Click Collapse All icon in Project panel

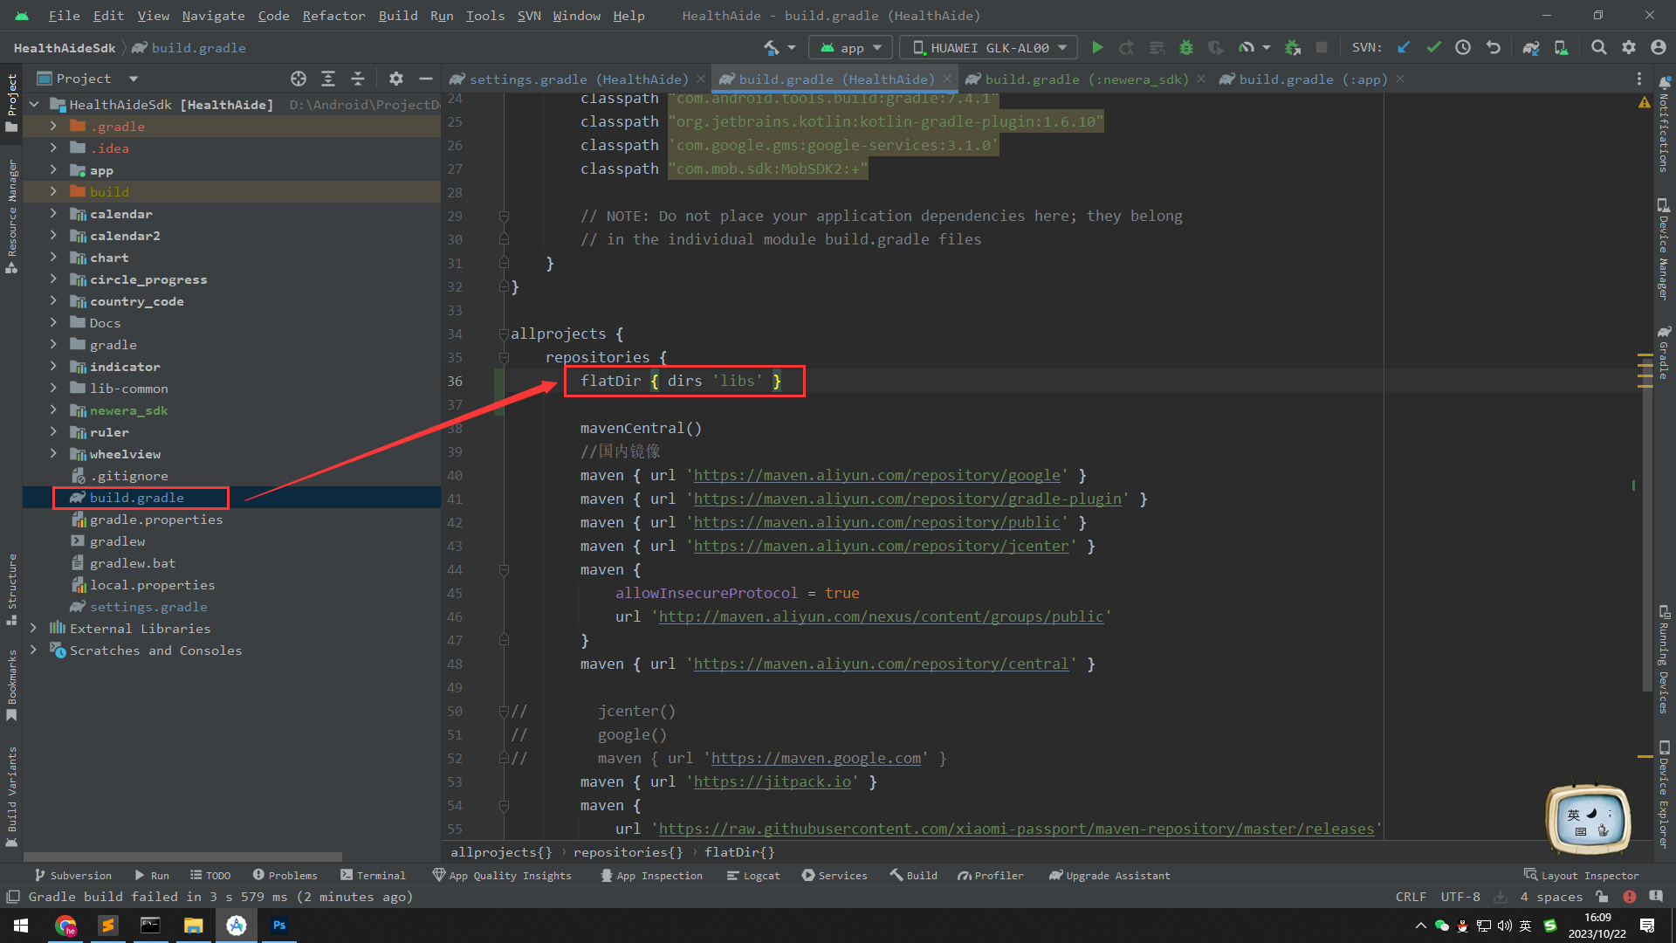[x=358, y=79]
